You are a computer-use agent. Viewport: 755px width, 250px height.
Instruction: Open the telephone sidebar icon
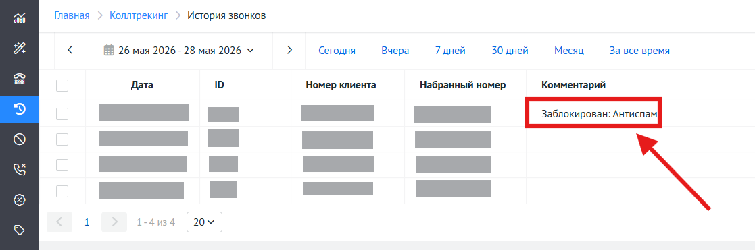[x=19, y=79]
